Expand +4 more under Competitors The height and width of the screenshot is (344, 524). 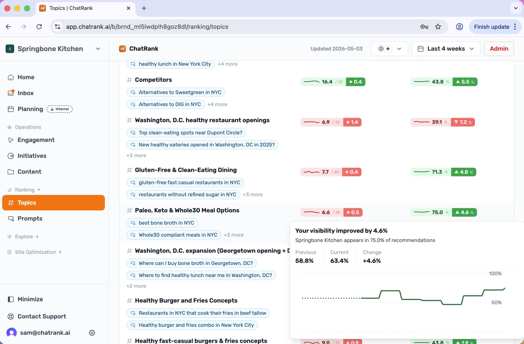[x=217, y=104]
